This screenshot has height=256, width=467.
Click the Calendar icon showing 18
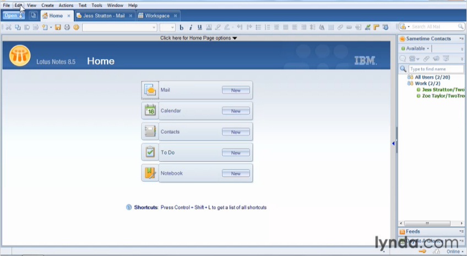[150, 111]
